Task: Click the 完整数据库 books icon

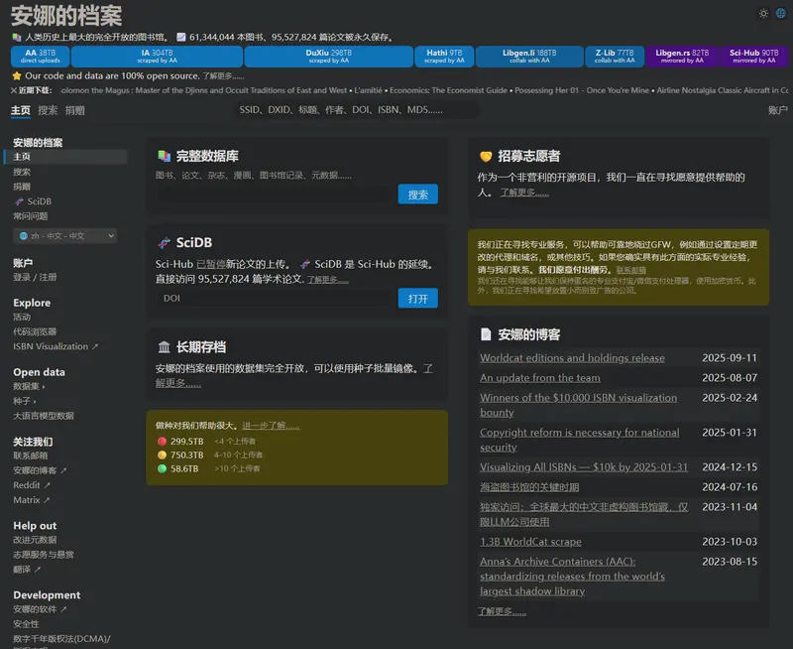Action: (x=164, y=157)
